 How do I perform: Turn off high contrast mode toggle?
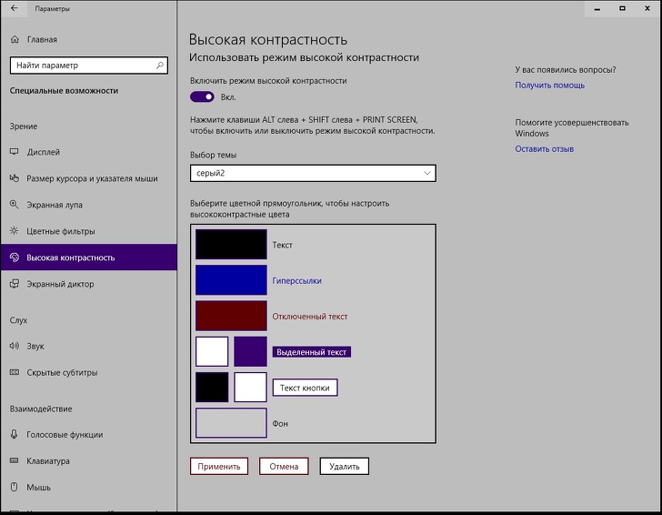tap(202, 96)
